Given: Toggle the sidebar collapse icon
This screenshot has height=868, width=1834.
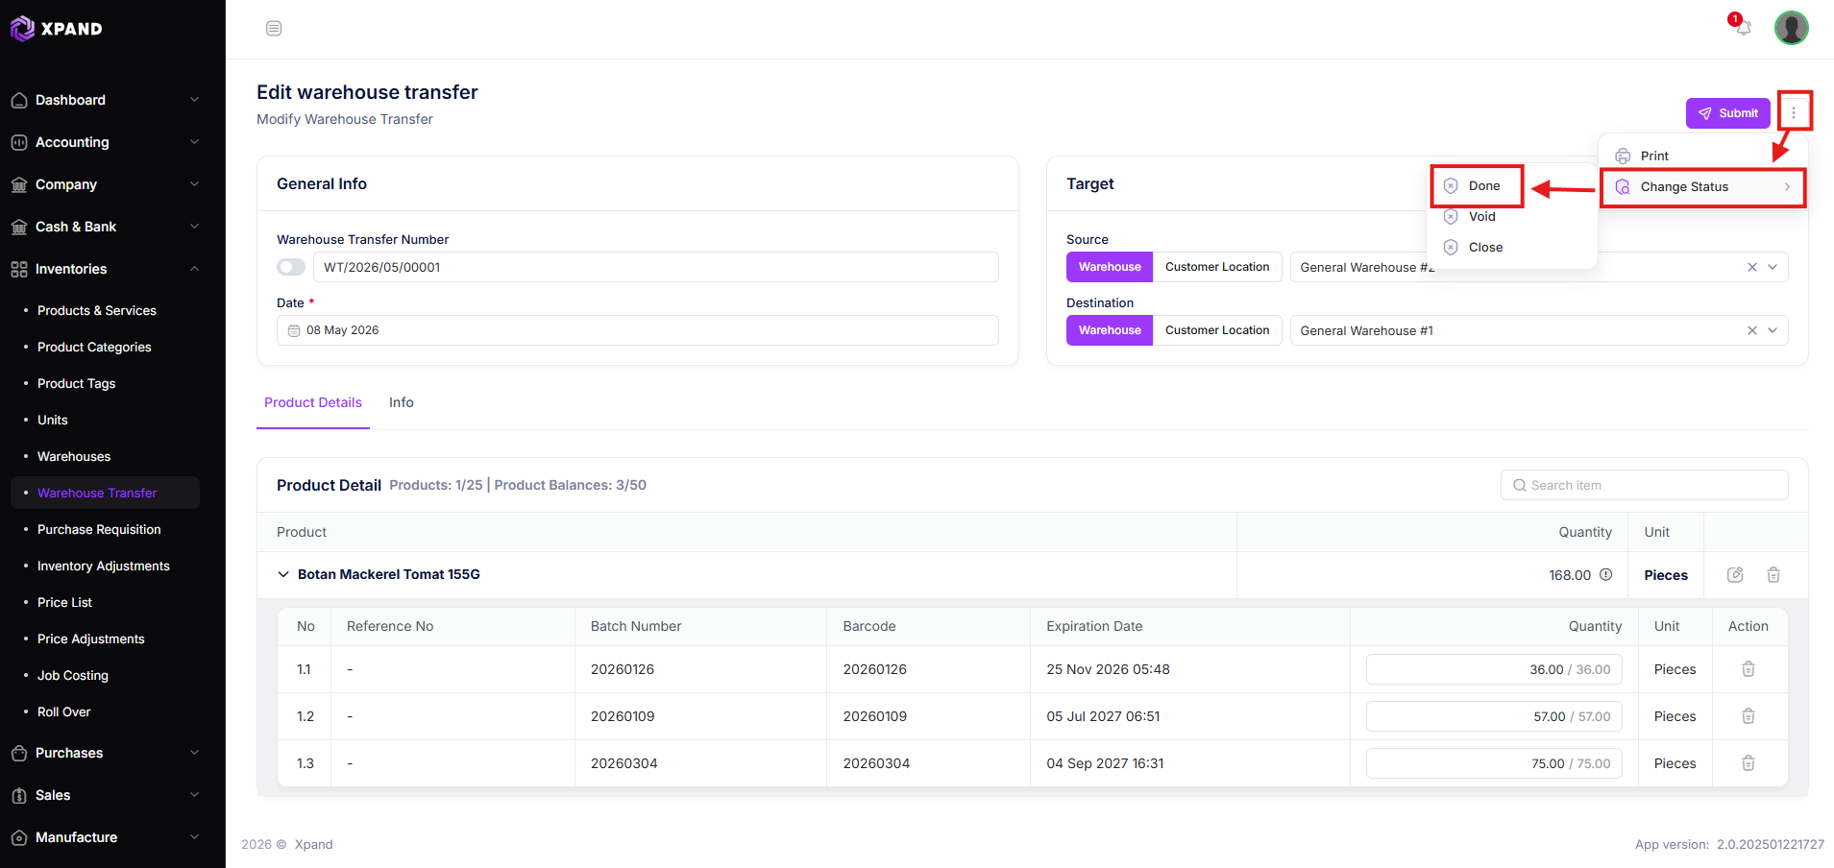Looking at the screenshot, I should pos(274,29).
